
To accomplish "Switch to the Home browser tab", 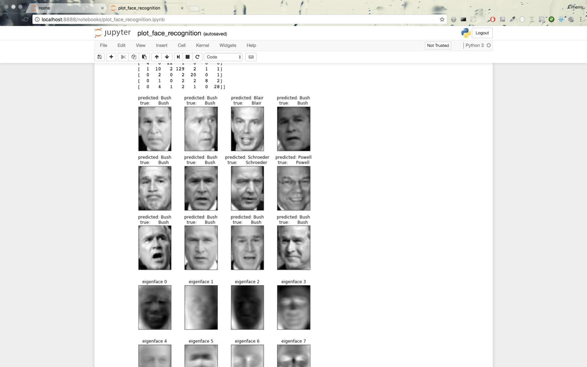I will 44,8.
